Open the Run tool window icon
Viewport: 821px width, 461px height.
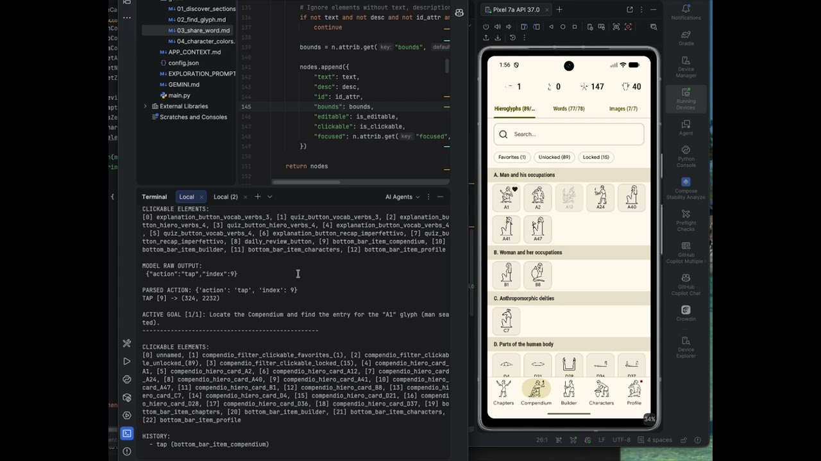[x=127, y=361]
